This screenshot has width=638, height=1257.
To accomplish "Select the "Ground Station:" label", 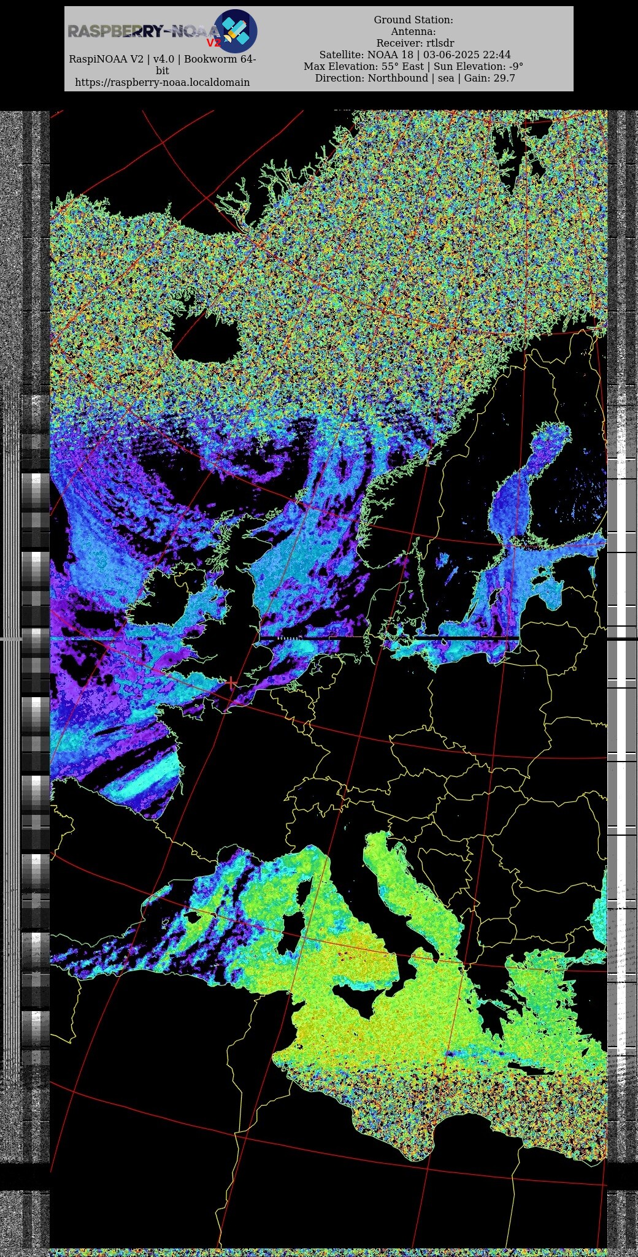I will (413, 20).
